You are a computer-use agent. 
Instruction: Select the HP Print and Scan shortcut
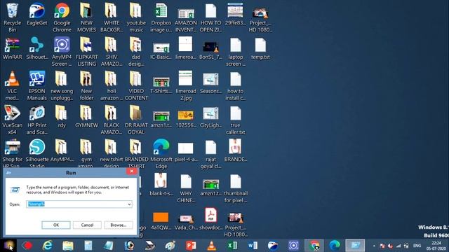[37, 120]
